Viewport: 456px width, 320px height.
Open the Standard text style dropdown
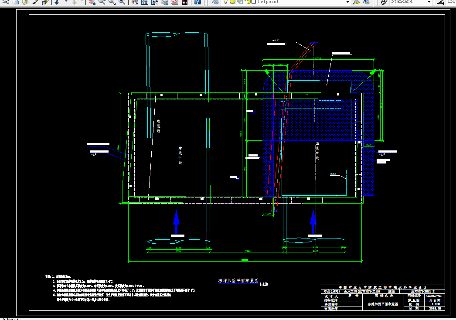pyautogui.click(x=429, y=2)
